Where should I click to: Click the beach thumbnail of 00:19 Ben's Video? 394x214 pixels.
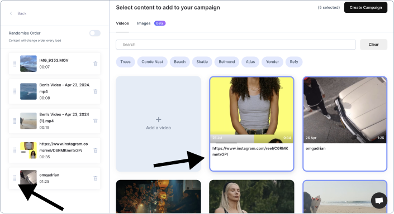click(29, 121)
